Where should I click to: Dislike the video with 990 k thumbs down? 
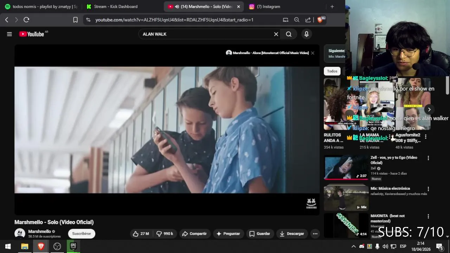(x=165, y=234)
